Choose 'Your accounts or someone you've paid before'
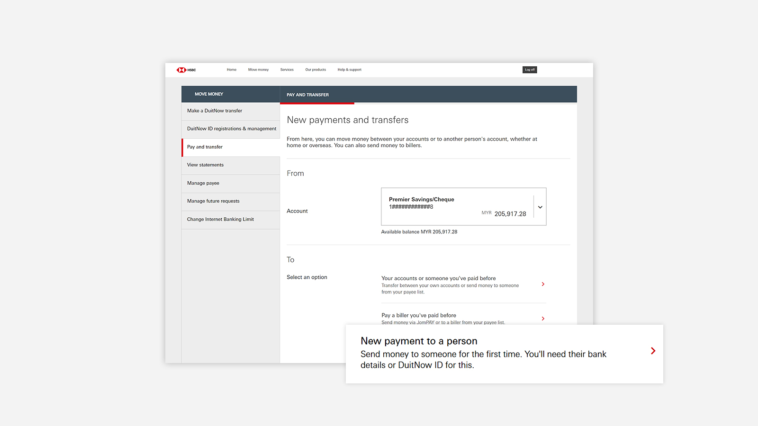The image size is (758, 426). tap(463, 285)
